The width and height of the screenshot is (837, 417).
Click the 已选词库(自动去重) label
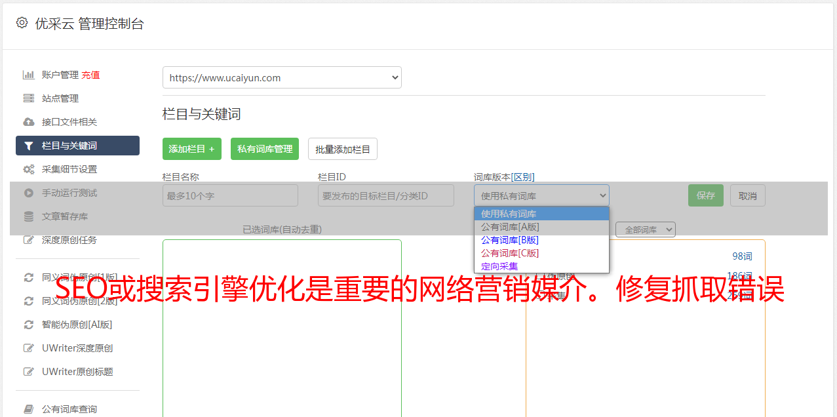tap(282, 229)
